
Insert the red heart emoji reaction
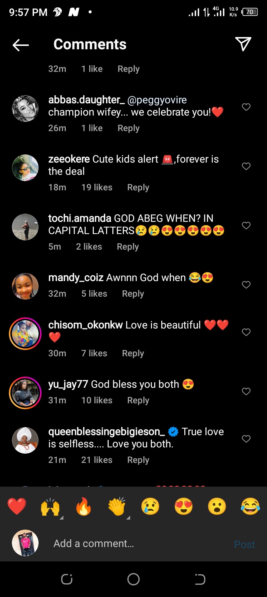click(x=17, y=507)
